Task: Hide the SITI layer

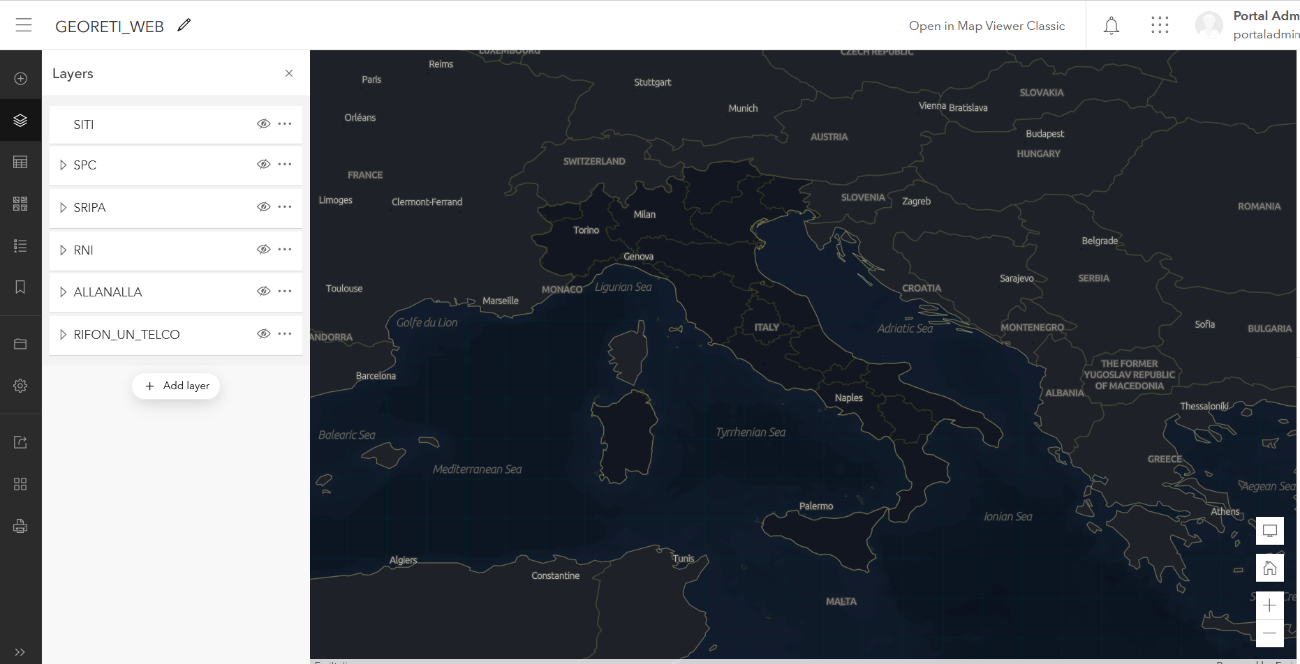Action: coord(264,123)
